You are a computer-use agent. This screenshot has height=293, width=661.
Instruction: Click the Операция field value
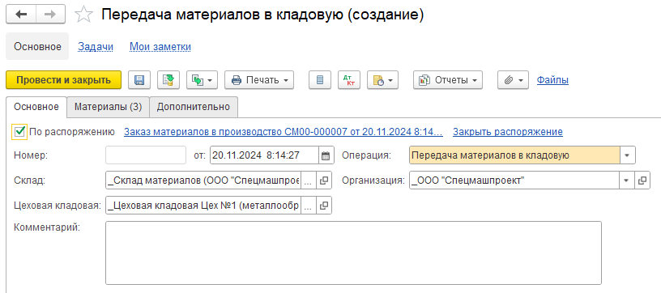(514, 155)
